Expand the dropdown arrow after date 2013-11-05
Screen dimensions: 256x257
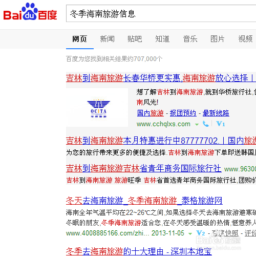pyautogui.click(x=190, y=233)
